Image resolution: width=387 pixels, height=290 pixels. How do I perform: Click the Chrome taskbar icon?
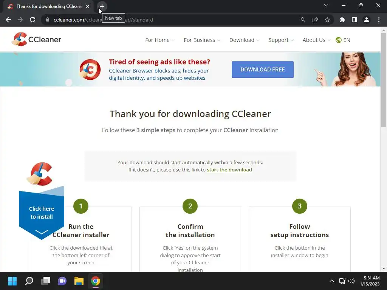[x=96, y=281]
